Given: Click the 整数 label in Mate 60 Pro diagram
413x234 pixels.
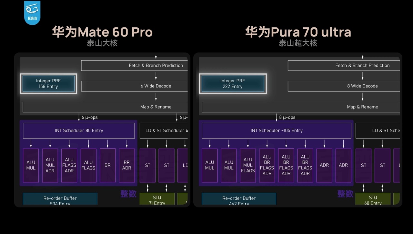Looking at the screenshot, I should tap(128, 194).
